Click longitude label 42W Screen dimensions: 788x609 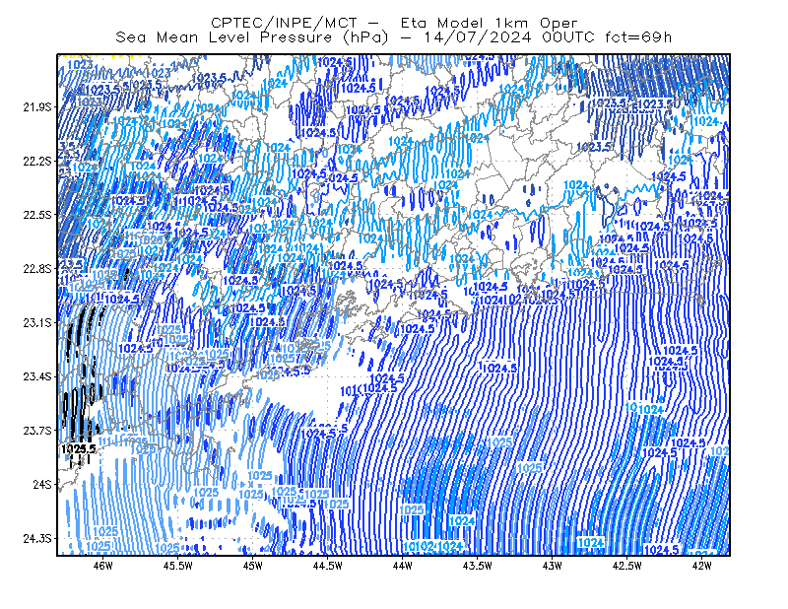point(701,566)
